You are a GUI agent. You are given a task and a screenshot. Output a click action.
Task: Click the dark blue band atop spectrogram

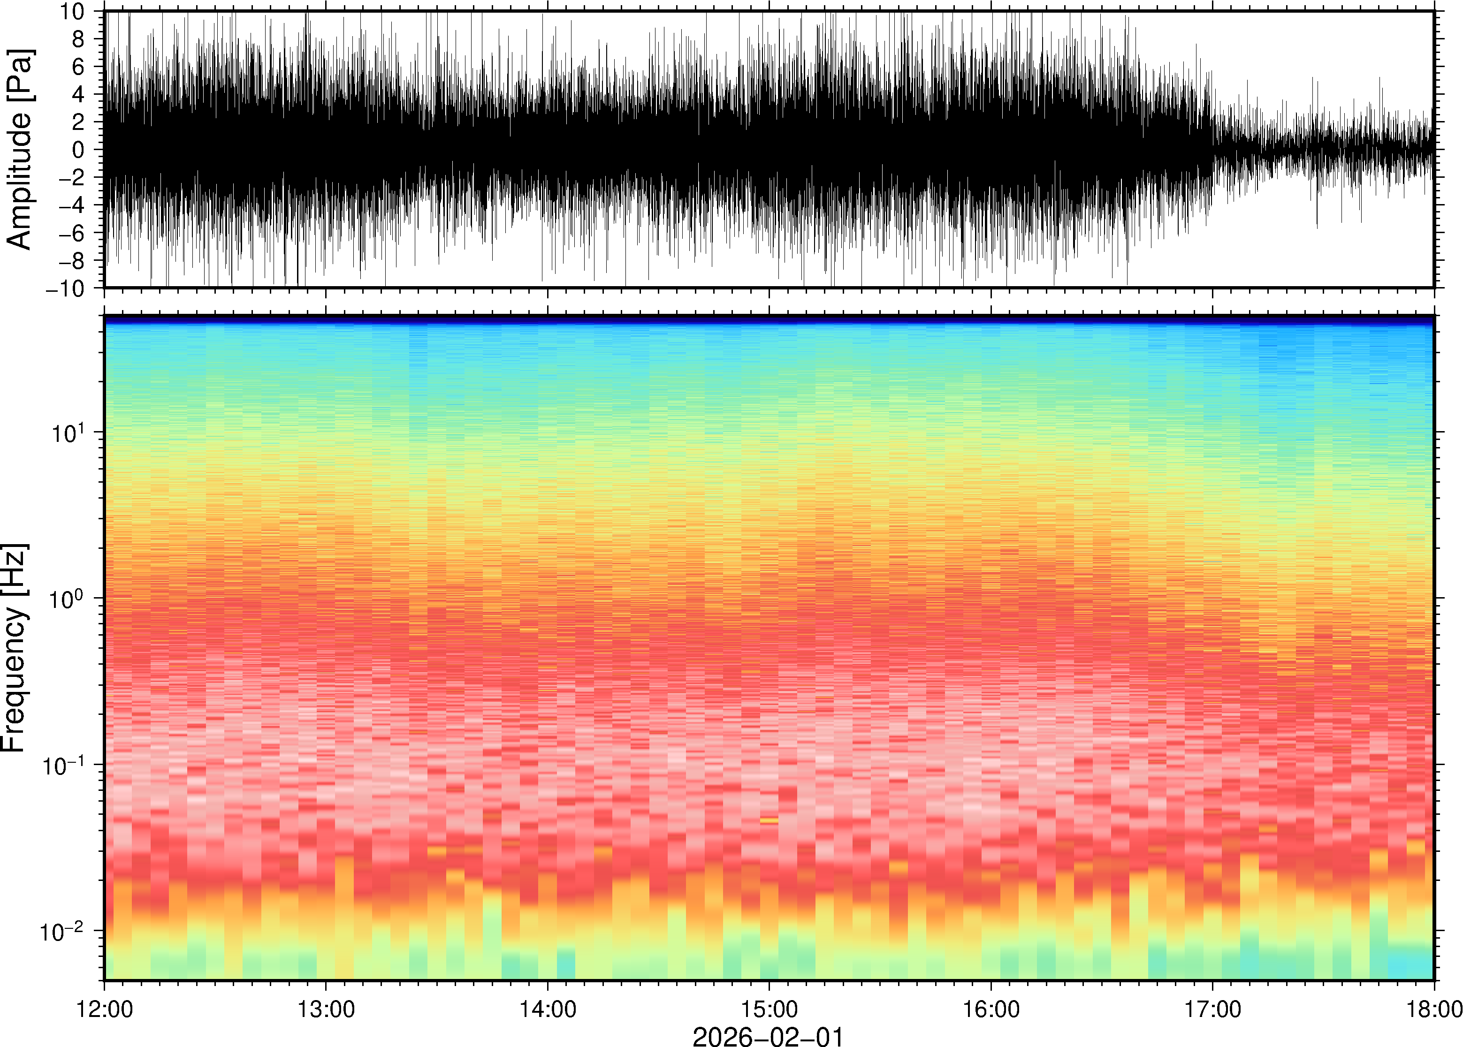[x=767, y=319]
